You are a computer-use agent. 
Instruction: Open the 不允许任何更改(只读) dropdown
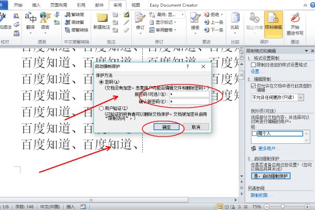click(x=301, y=97)
